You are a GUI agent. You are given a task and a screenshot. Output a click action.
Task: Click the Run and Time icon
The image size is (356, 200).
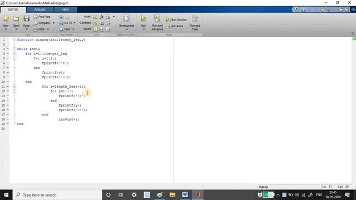(195, 18)
